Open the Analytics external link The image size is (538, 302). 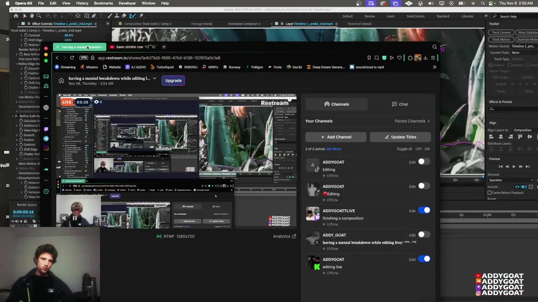click(x=285, y=236)
